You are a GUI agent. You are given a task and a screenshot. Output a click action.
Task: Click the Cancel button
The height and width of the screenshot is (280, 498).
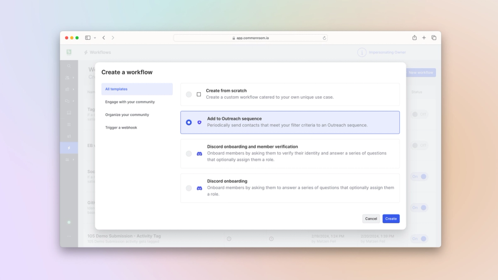tap(371, 219)
